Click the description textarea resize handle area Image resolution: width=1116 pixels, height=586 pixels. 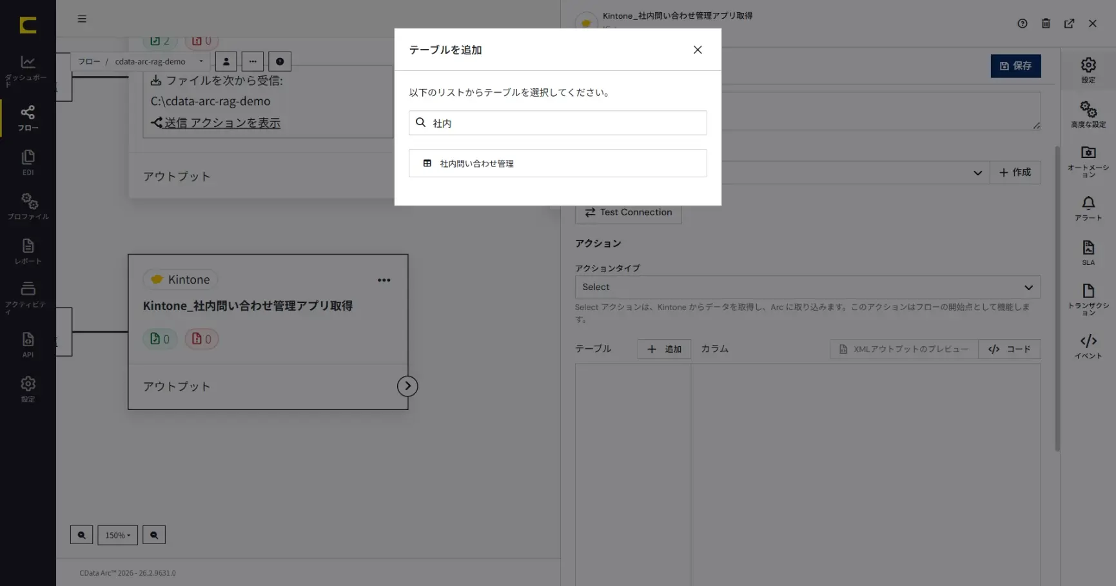[x=1036, y=126]
